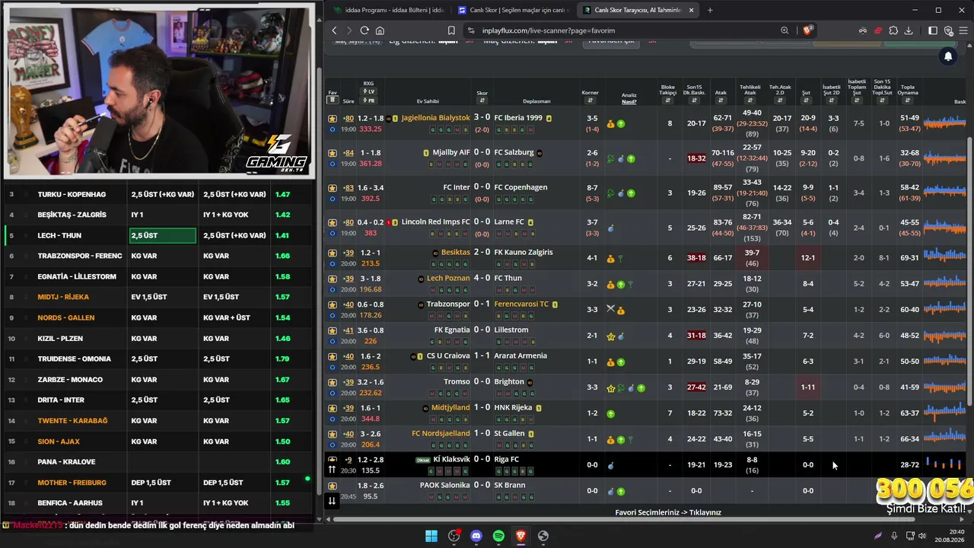
Task: Toggle favorite star for Lincoln Red Imps row
Action: point(333,222)
